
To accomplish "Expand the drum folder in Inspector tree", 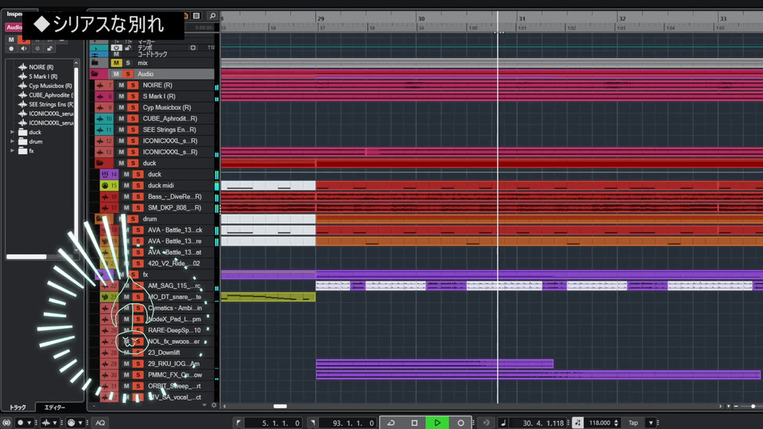I will tap(13, 141).
